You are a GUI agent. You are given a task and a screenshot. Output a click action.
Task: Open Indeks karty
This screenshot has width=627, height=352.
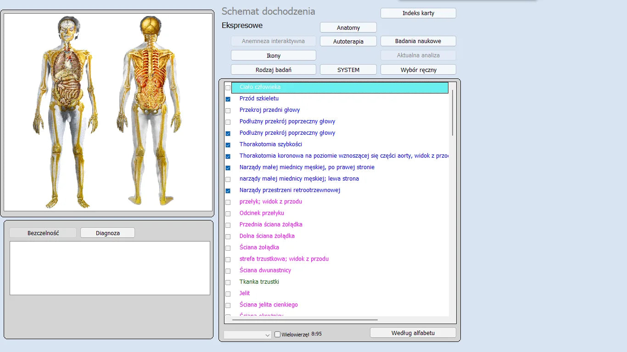[418, 13]
